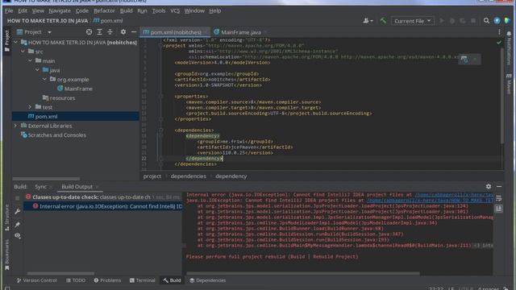Expand External Libraries
The image size is (516, 290).
[x=15, y=126]
